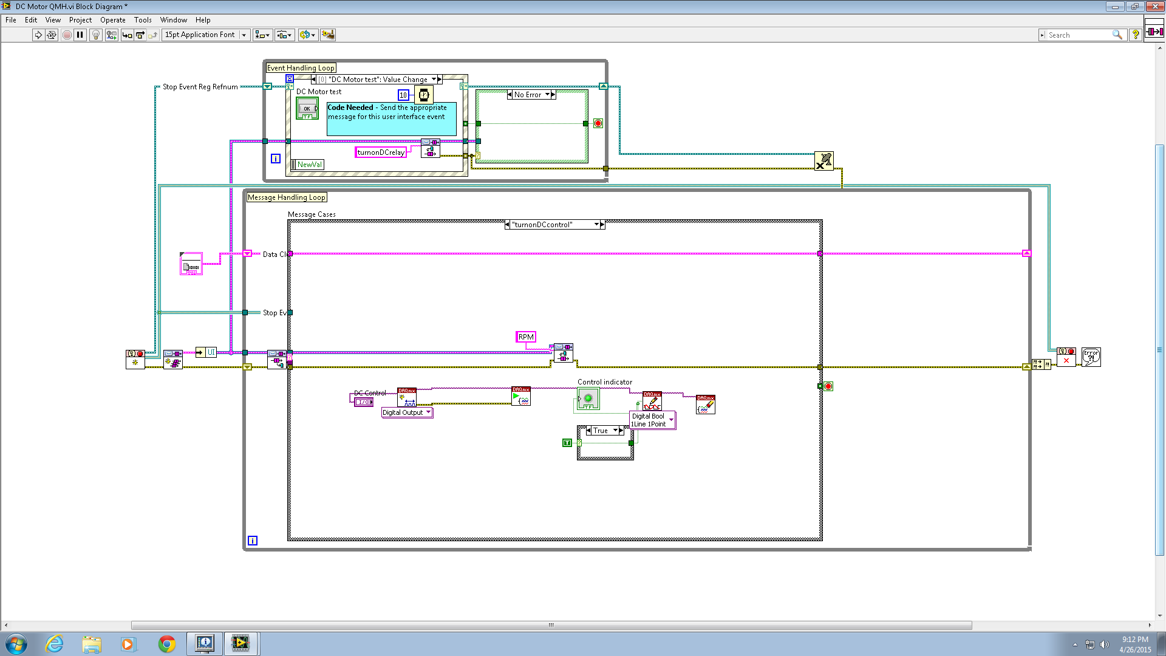Click message case stop terminal
The image size is (1166, 656).
828,386
